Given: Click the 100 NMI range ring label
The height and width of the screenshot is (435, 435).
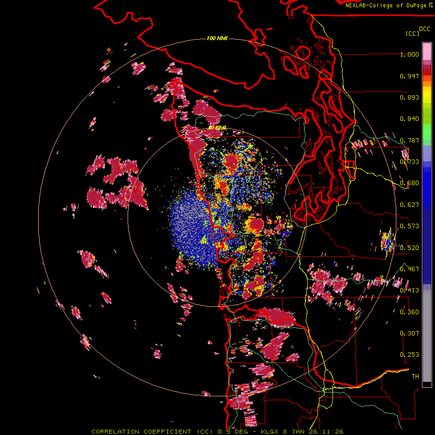Looking at the screenshot, I should 217,38.
